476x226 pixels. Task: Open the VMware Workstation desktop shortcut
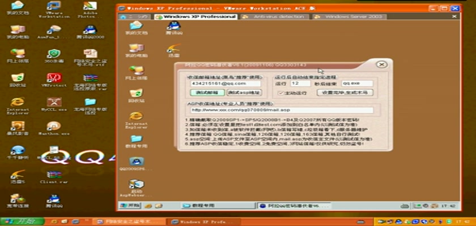(x=54, y=7)
